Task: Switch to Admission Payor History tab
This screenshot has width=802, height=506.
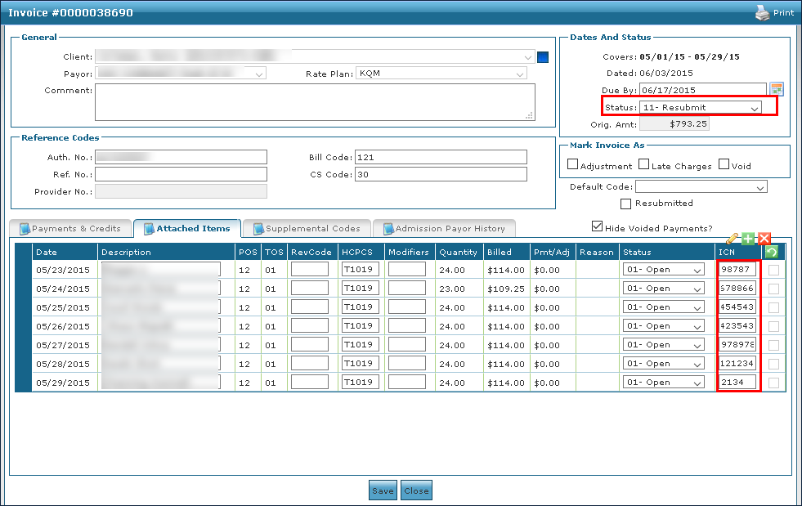Action: [444, 229]
